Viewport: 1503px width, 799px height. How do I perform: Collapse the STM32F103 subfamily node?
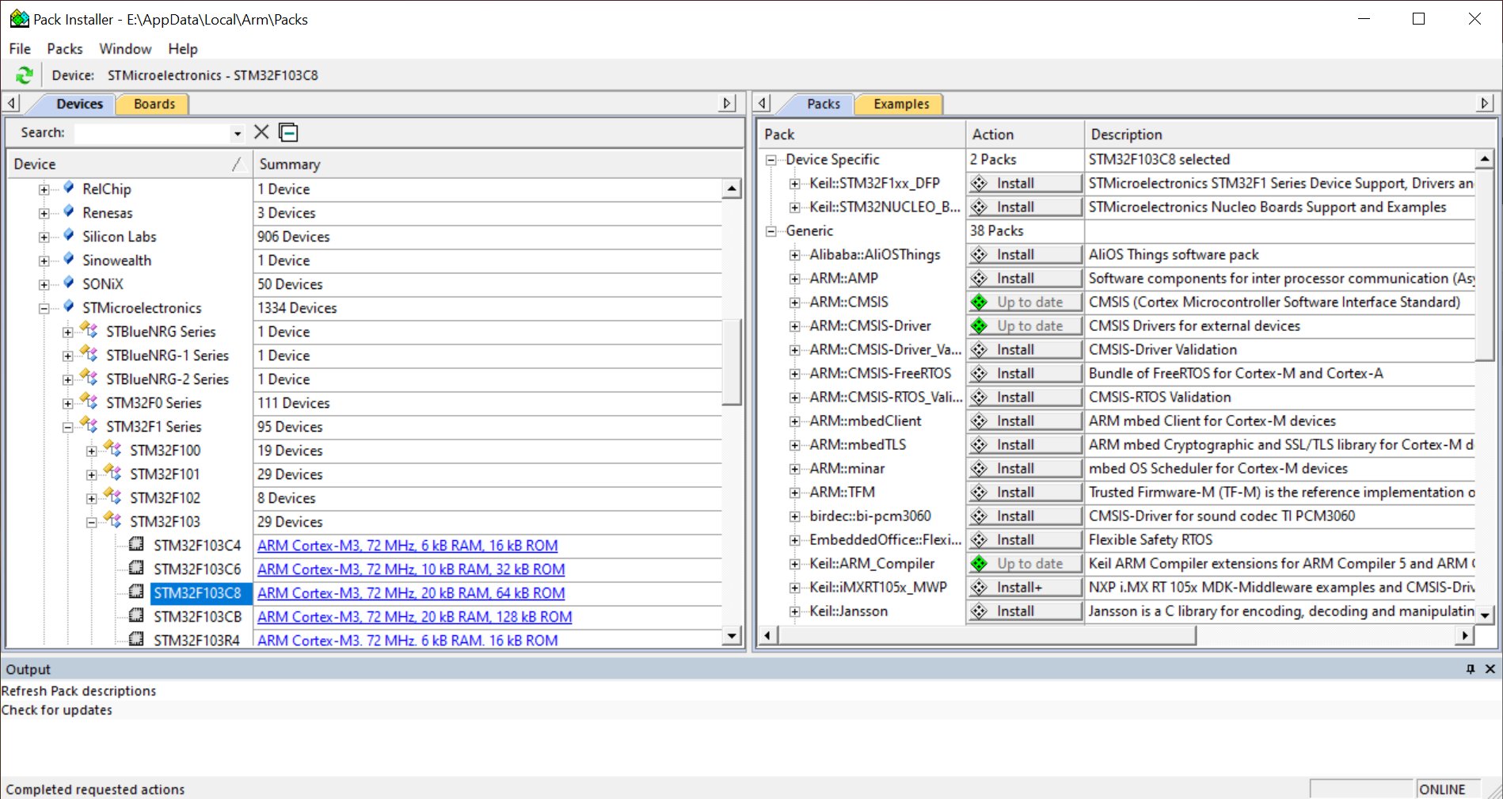click(x=92, y=522)
